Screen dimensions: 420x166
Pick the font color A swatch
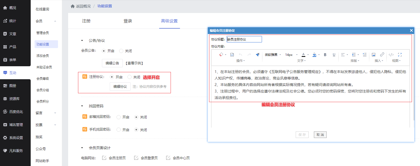tap(303, 55)
